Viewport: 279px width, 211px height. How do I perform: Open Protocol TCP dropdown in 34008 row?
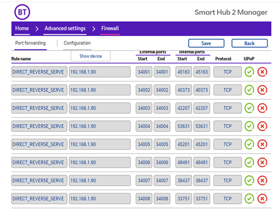[x=228, y=199]
